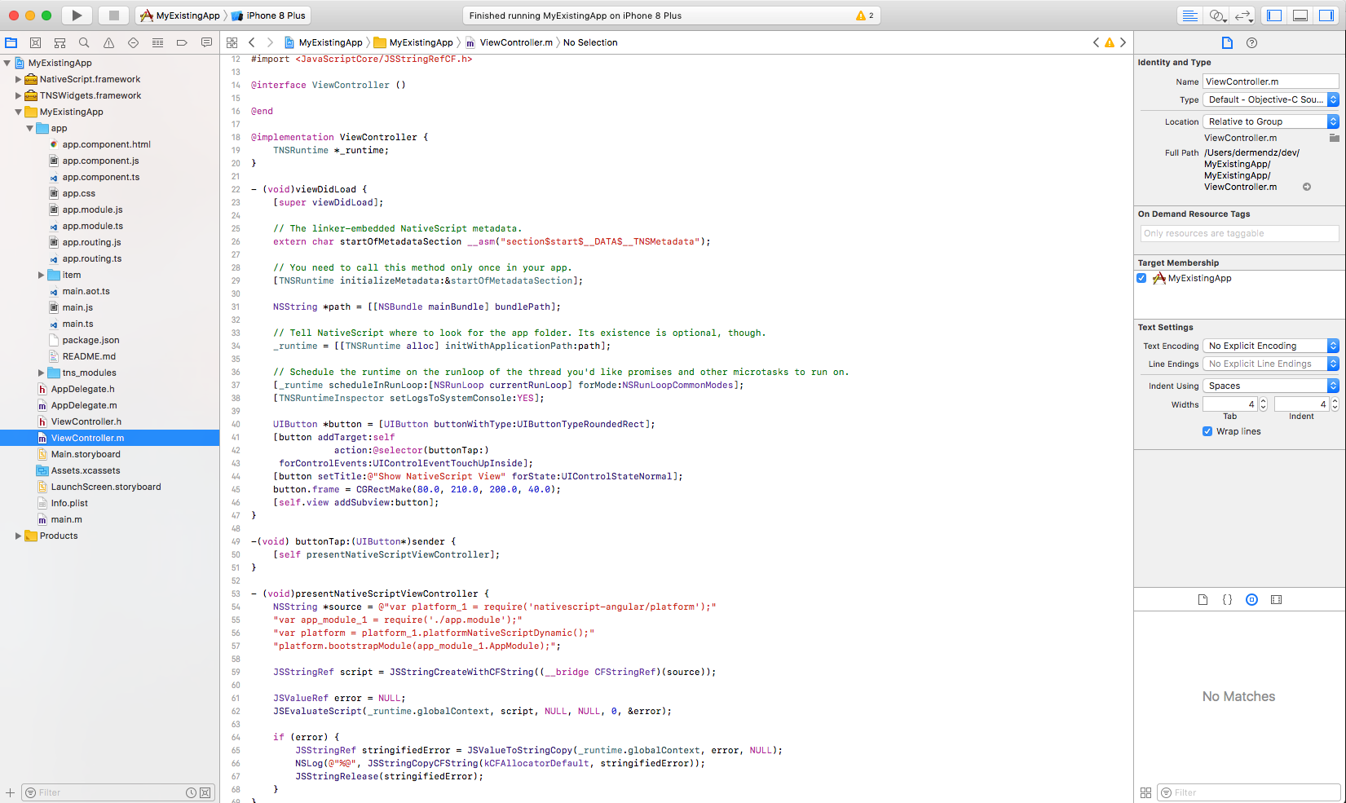The height and width of the screenshot is (803, 1346).
Task: Toggle MyExistingApp target membership checkbox
Action: point(1141,278)
